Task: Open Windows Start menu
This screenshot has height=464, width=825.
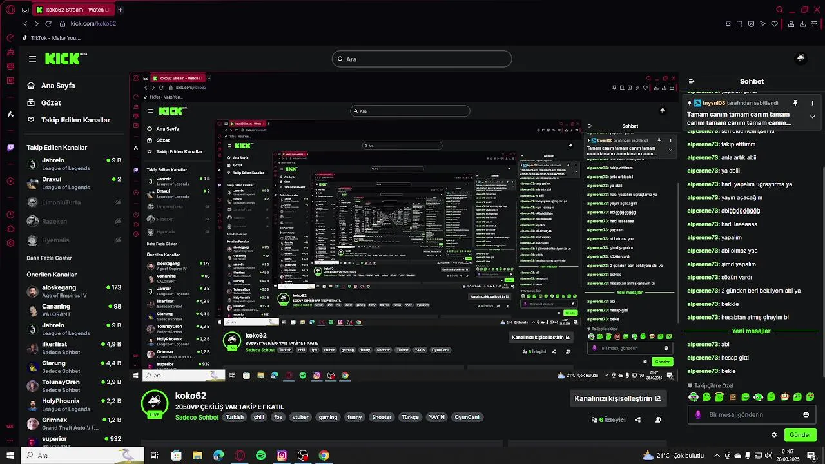Action: 10,456
